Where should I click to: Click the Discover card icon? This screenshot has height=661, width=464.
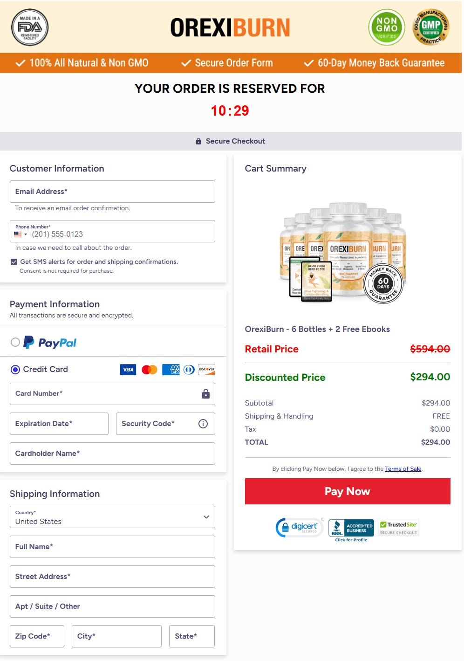206,369
